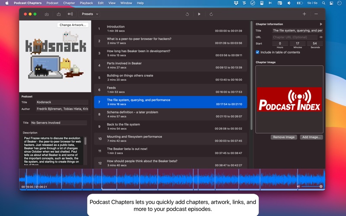Viewport: 346px width, 216px height.
Task: Click the episode Title field No Servers Involved
Action: (x=59, y=123)
